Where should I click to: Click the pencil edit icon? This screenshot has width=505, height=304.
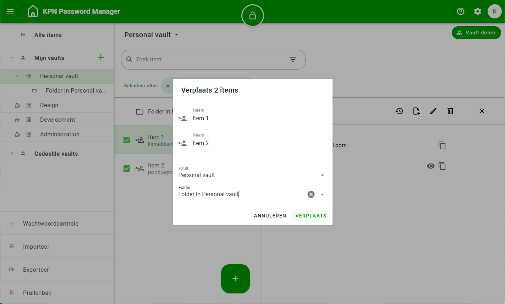tap(433, 111)
